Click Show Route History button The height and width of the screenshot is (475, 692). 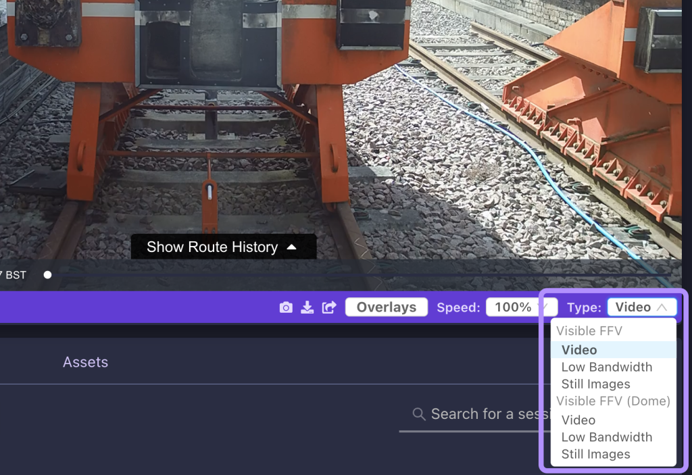tap(223, 247)
